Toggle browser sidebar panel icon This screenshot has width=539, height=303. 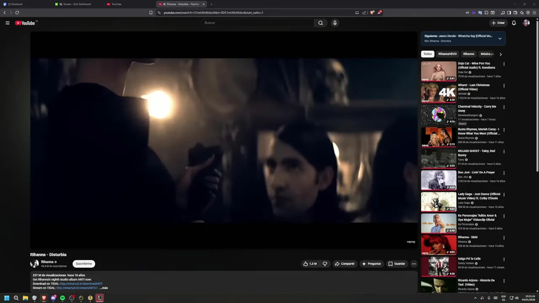point(509,13)
